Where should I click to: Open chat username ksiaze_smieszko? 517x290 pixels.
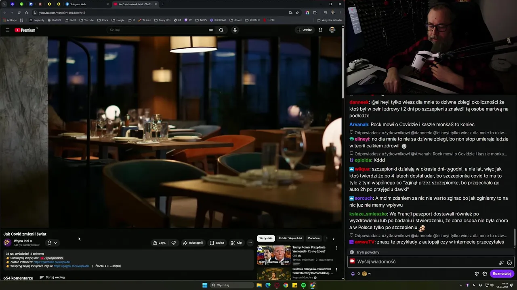(x=368, y=214)
